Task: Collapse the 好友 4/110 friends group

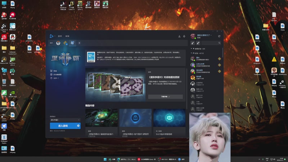Action: [197, 53]
